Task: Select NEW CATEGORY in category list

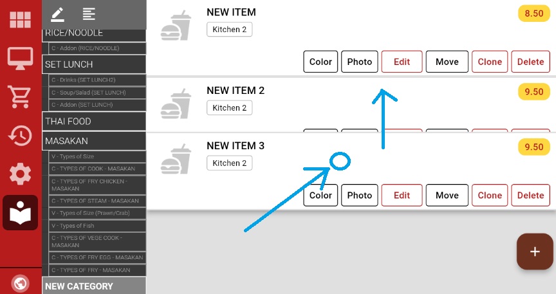Action: coord(94,286)
